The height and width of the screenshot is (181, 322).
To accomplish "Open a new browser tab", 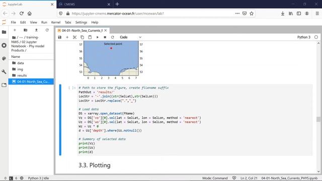I will (x=117, y=4).
